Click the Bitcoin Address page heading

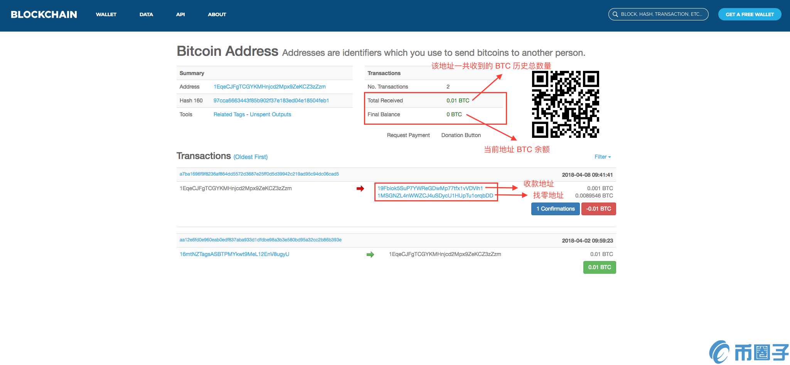pos(227,51)
